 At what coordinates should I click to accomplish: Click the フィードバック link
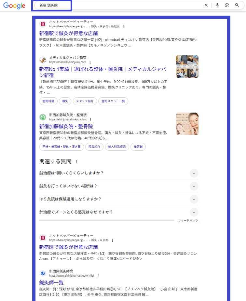pyautogui.click(x=188, y=221)
